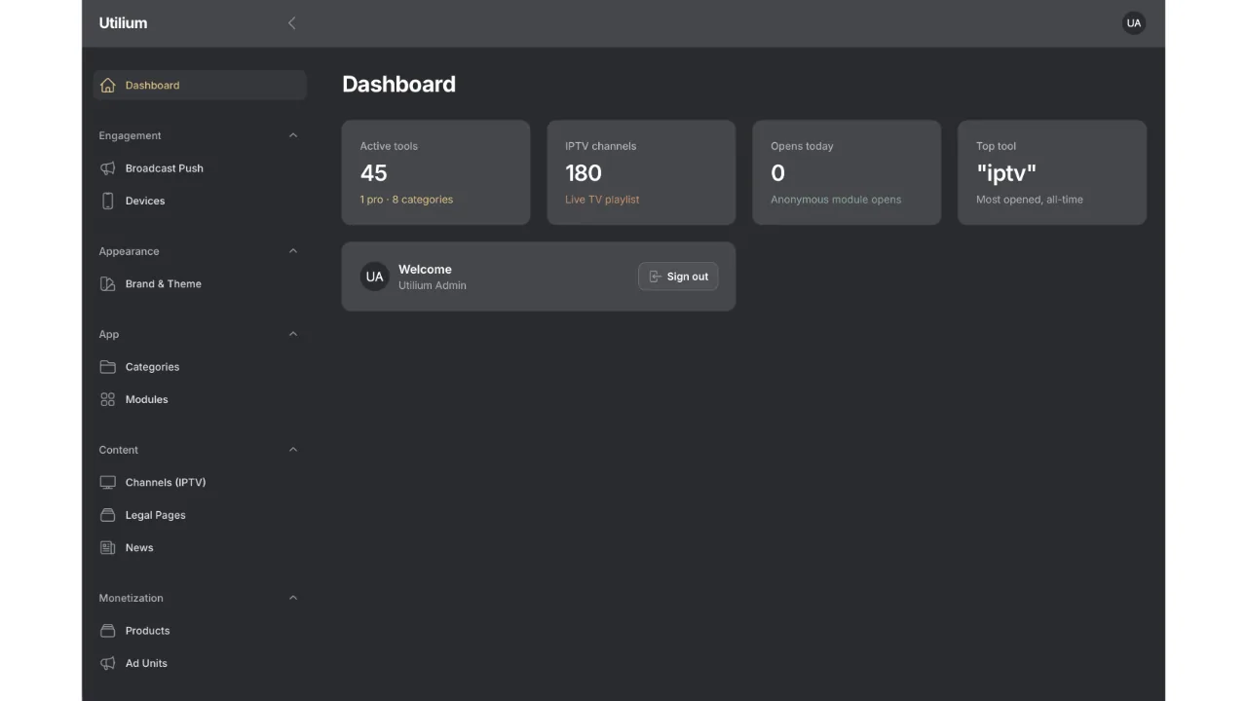This screenshot has width=1247, height=701.
Task: Click the Devices phone icon
Action: click(108, 201)
